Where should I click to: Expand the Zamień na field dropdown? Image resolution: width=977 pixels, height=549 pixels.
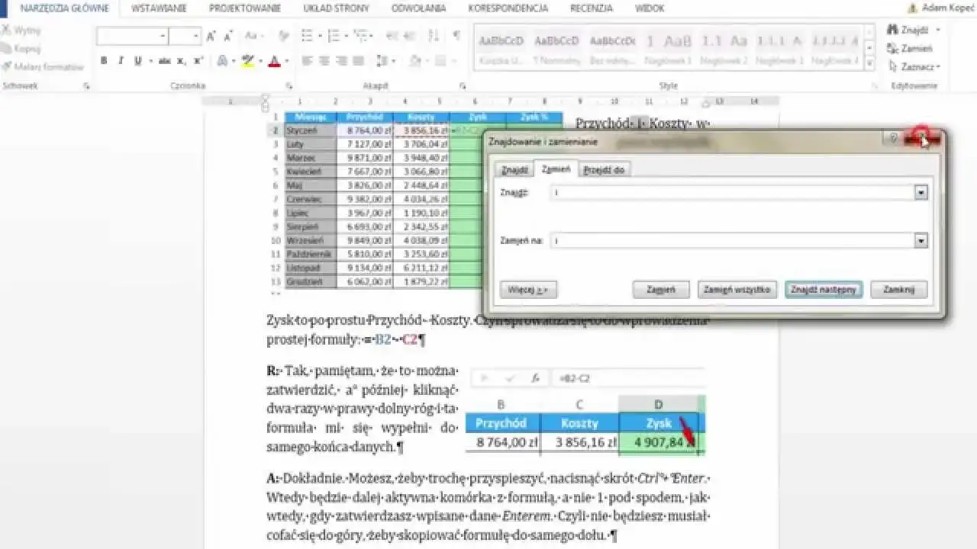click(x=921, y=241)
